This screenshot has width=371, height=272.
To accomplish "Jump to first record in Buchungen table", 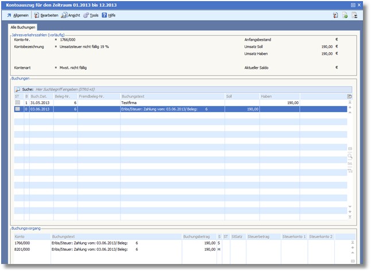I will (x=350, y=102).
